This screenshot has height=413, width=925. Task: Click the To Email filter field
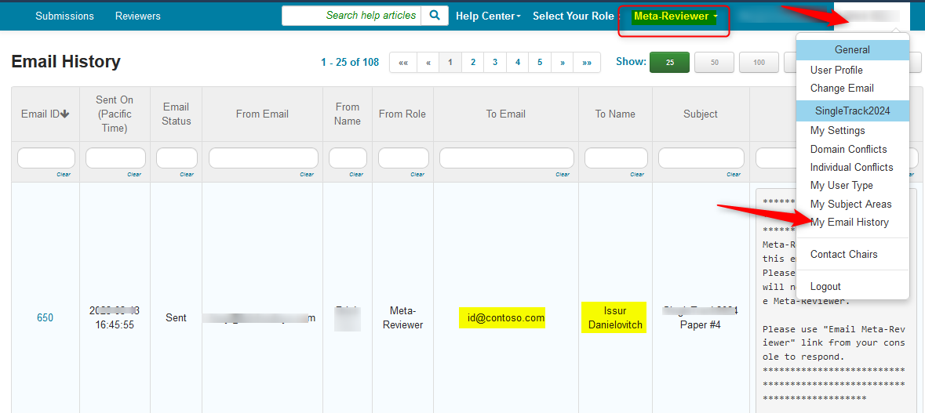[x=505, y=158]
